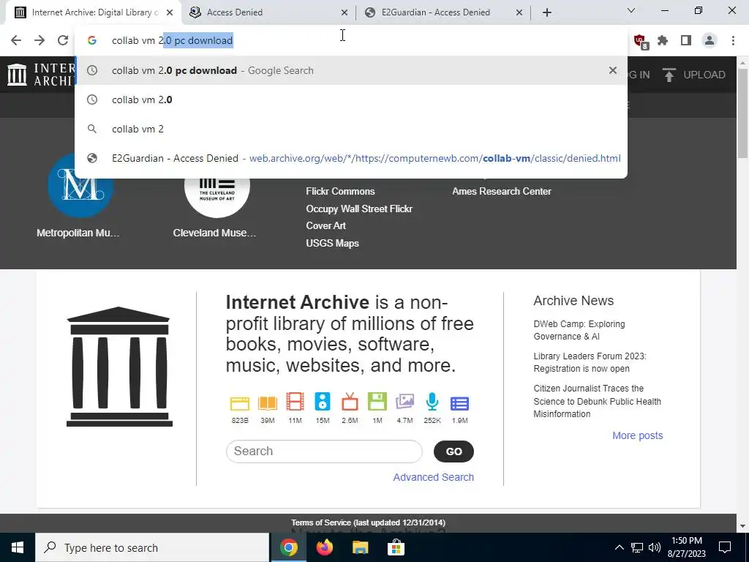This screenshot has height=562, width=749.
Task: Open the network tray icon
Action: tap(637, 547)
